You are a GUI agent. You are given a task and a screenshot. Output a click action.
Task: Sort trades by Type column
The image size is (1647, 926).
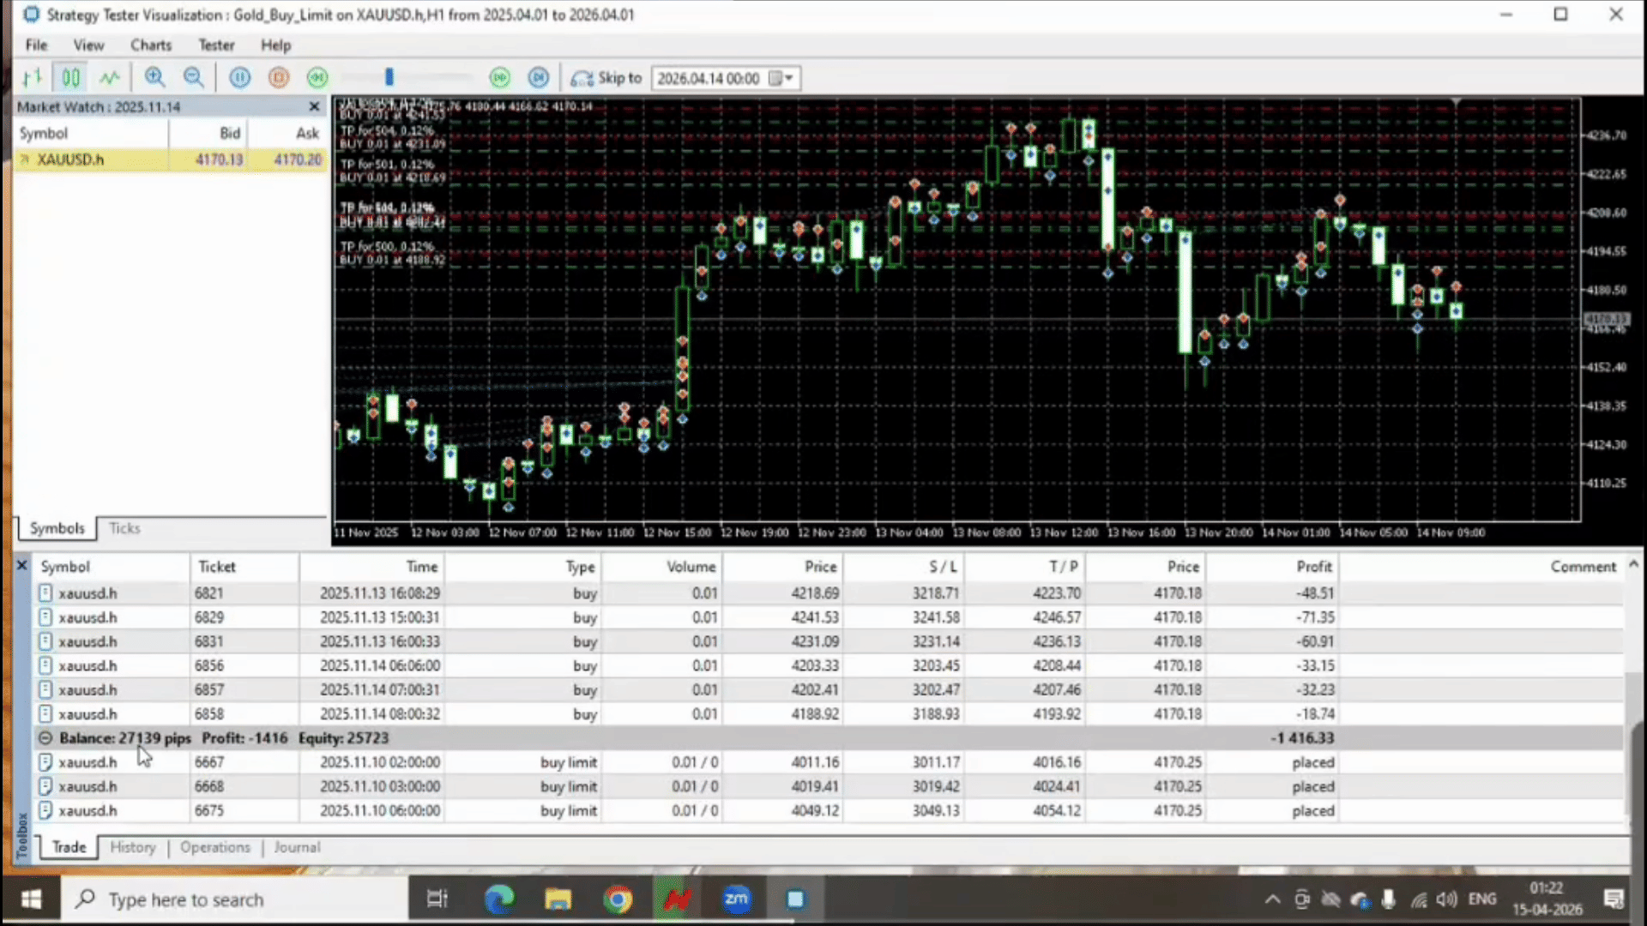[x=522, y=567]
